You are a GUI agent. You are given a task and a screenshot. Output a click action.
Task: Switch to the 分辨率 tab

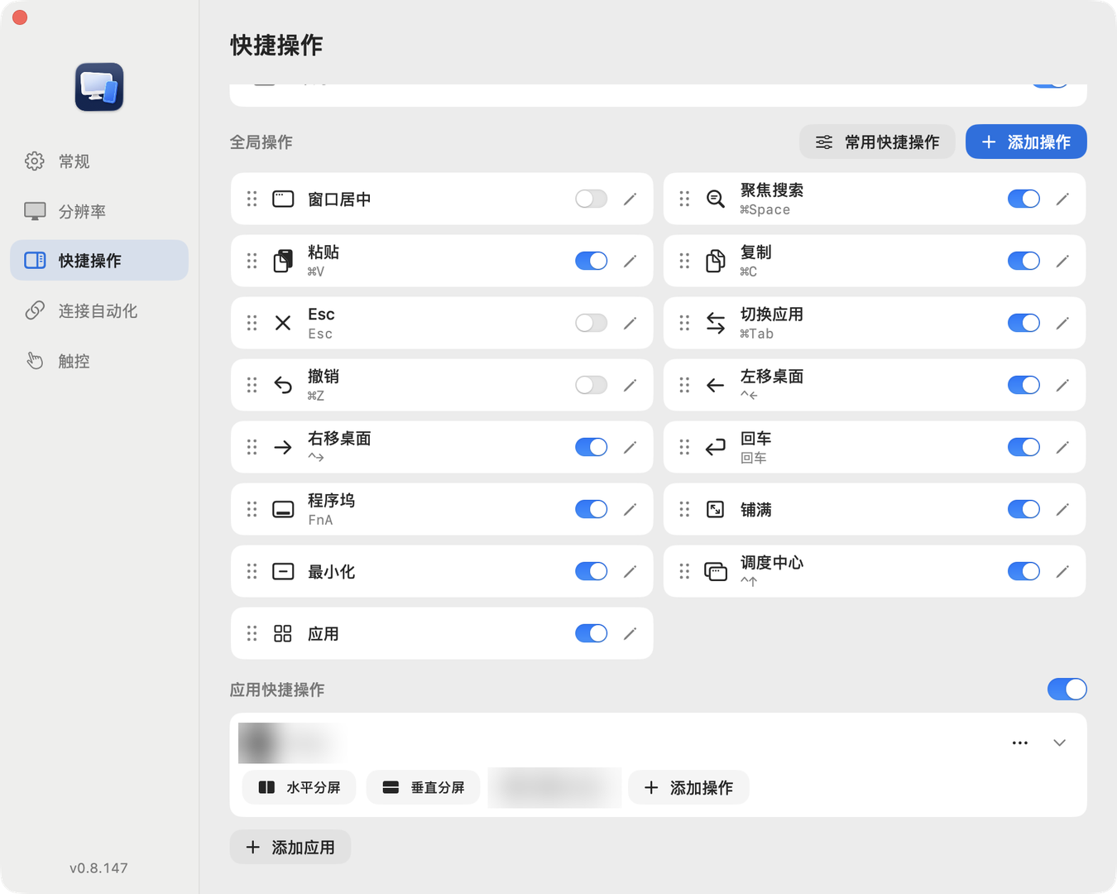click(x=99, y=211)
